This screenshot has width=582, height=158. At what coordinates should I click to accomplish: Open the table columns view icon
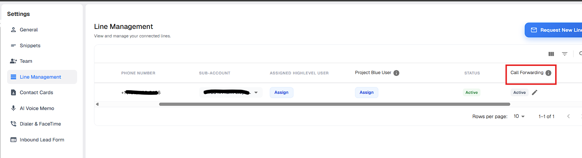(551, 54)
